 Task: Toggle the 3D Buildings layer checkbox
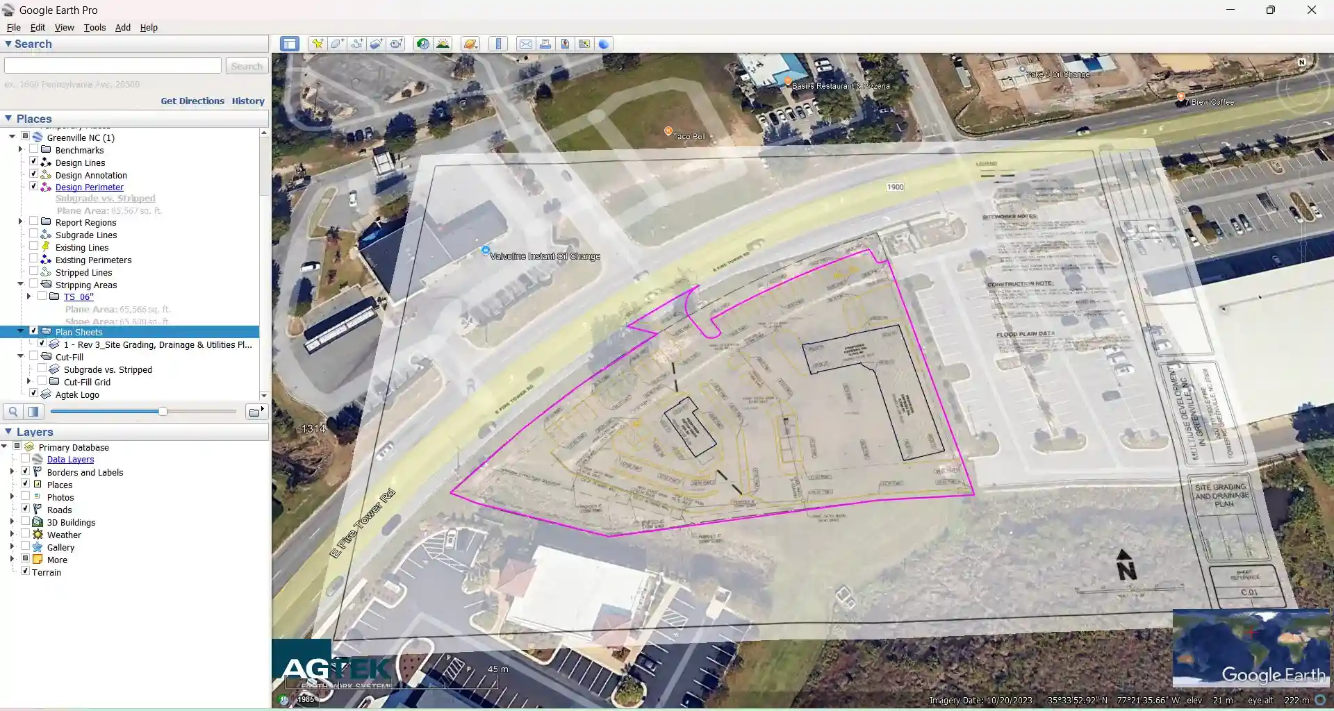(x=25, y=521)
